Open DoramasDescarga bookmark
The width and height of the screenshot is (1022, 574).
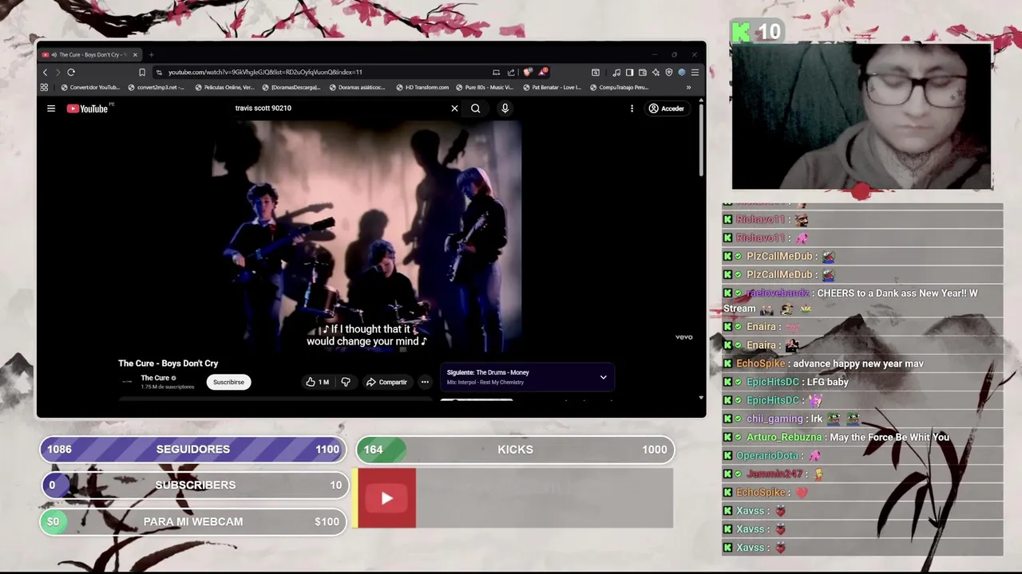click(x=291, y=88)
